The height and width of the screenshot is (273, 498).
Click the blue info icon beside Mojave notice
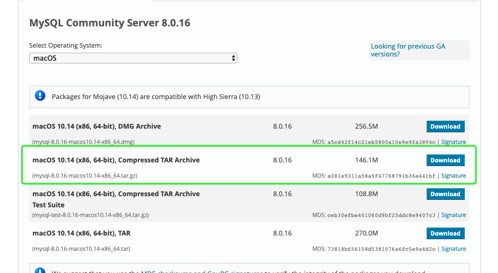[x=40, y=95]
